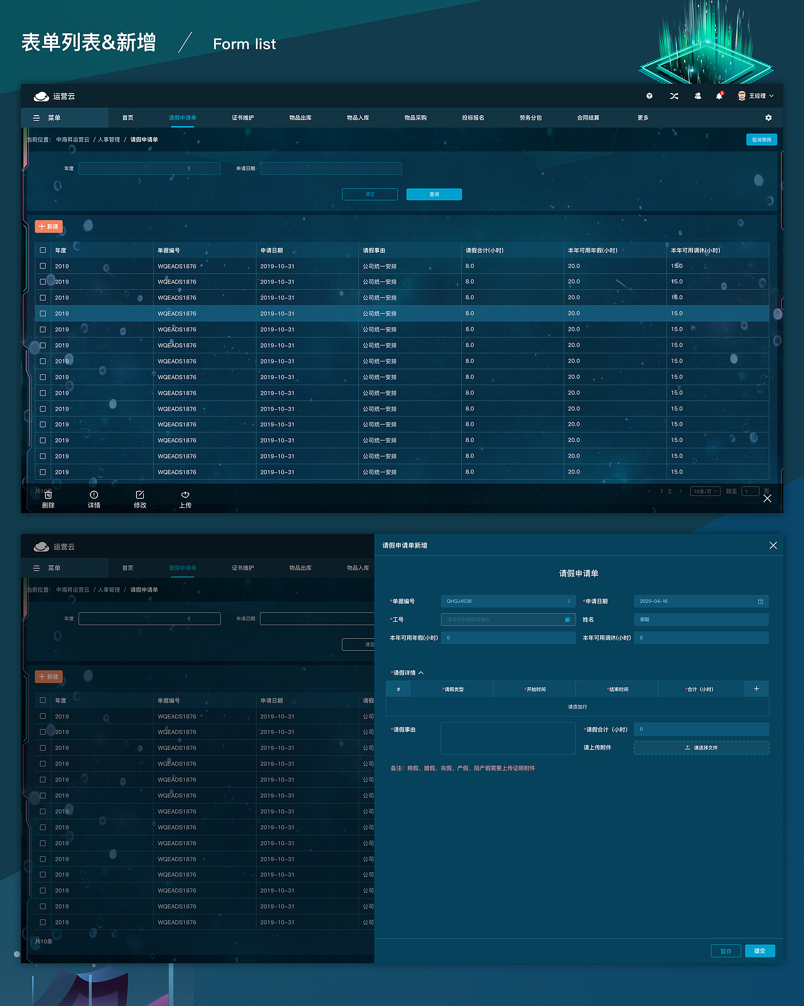Click the 姓名 field in the drawer
Viewport: 804px width, 1006px height.
[701, 619]
